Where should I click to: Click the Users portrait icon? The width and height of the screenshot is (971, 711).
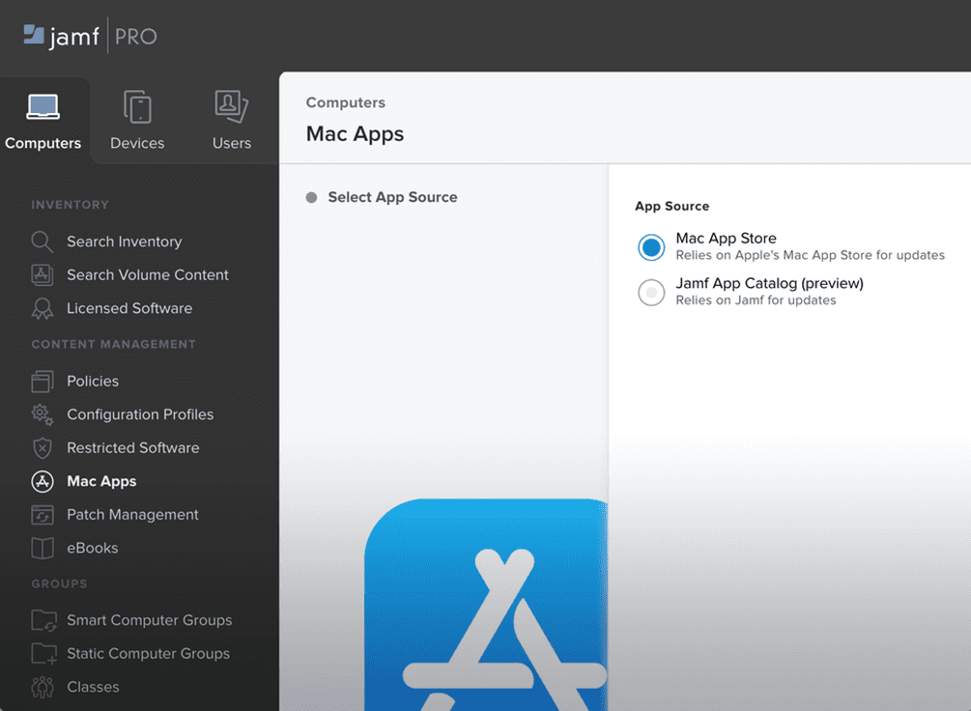tap(232, 106)
